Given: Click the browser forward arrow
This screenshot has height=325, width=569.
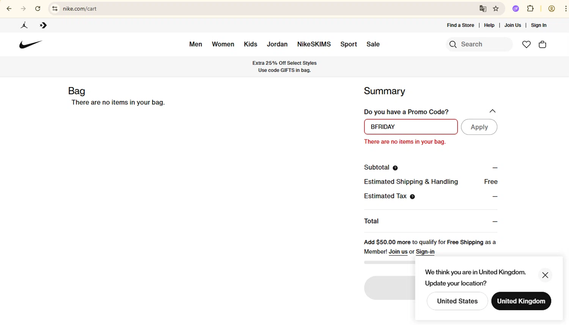Looking at the screenshot, I should 24,9.
